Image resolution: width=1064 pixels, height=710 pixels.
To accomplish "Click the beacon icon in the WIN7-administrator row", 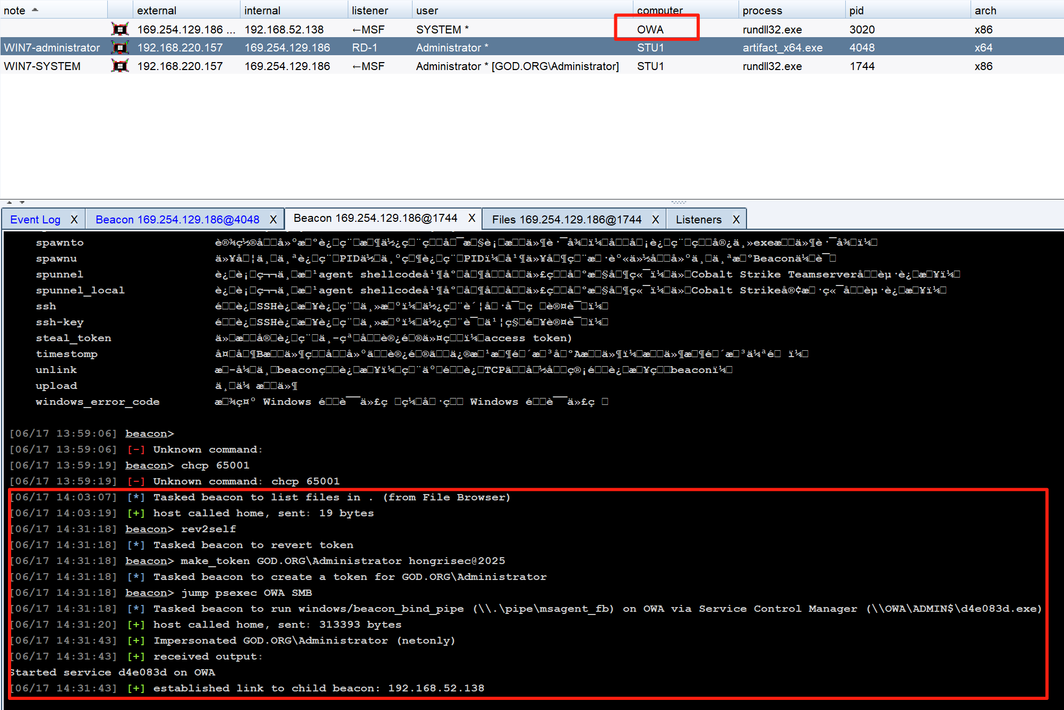I will pyautogui.click(x=120, y=48).
